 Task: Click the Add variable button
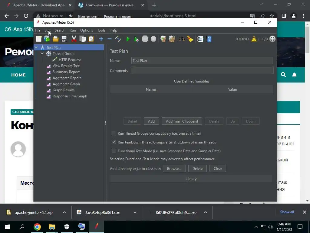tap(151, 121)
